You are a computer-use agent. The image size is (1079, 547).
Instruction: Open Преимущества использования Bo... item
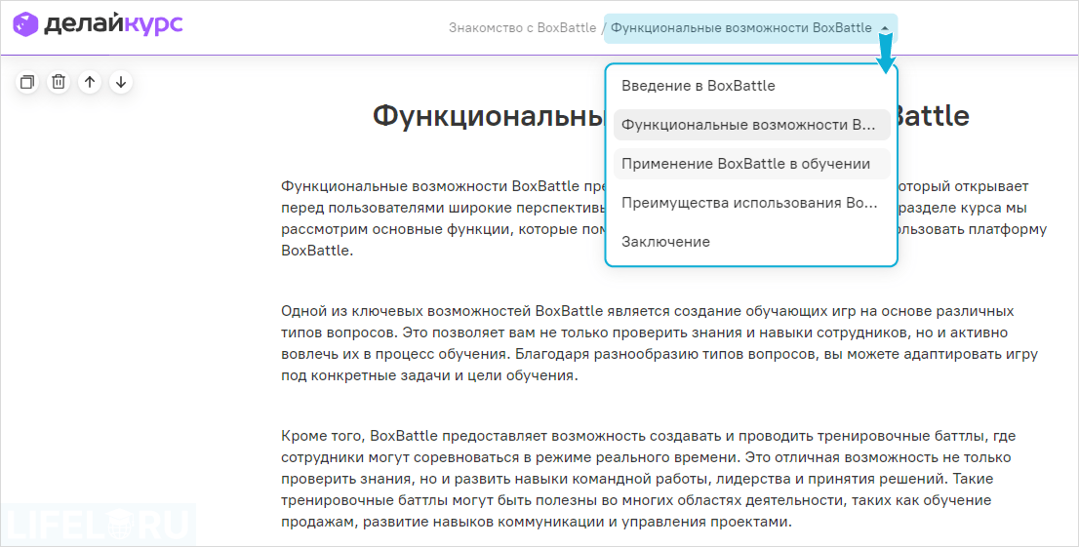(x=751, y=203)
